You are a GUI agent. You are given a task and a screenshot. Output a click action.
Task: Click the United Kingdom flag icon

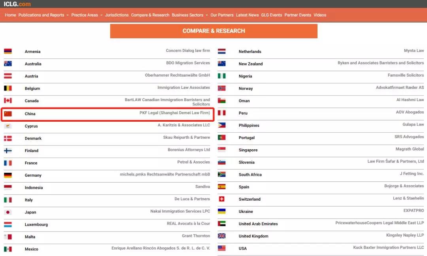[x=222, y=236]
